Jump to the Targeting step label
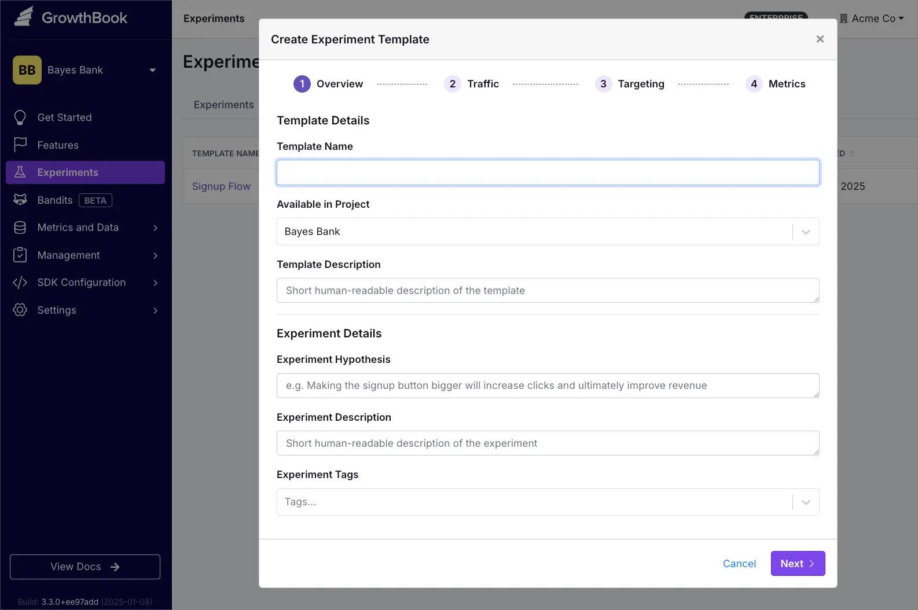This screenshot has width=918, height=610. tap(641, 84)
